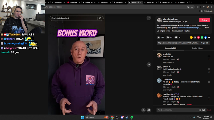The image size is (214, 120).
Task: Share the video to WhatsApp
Action: point(202,37)
